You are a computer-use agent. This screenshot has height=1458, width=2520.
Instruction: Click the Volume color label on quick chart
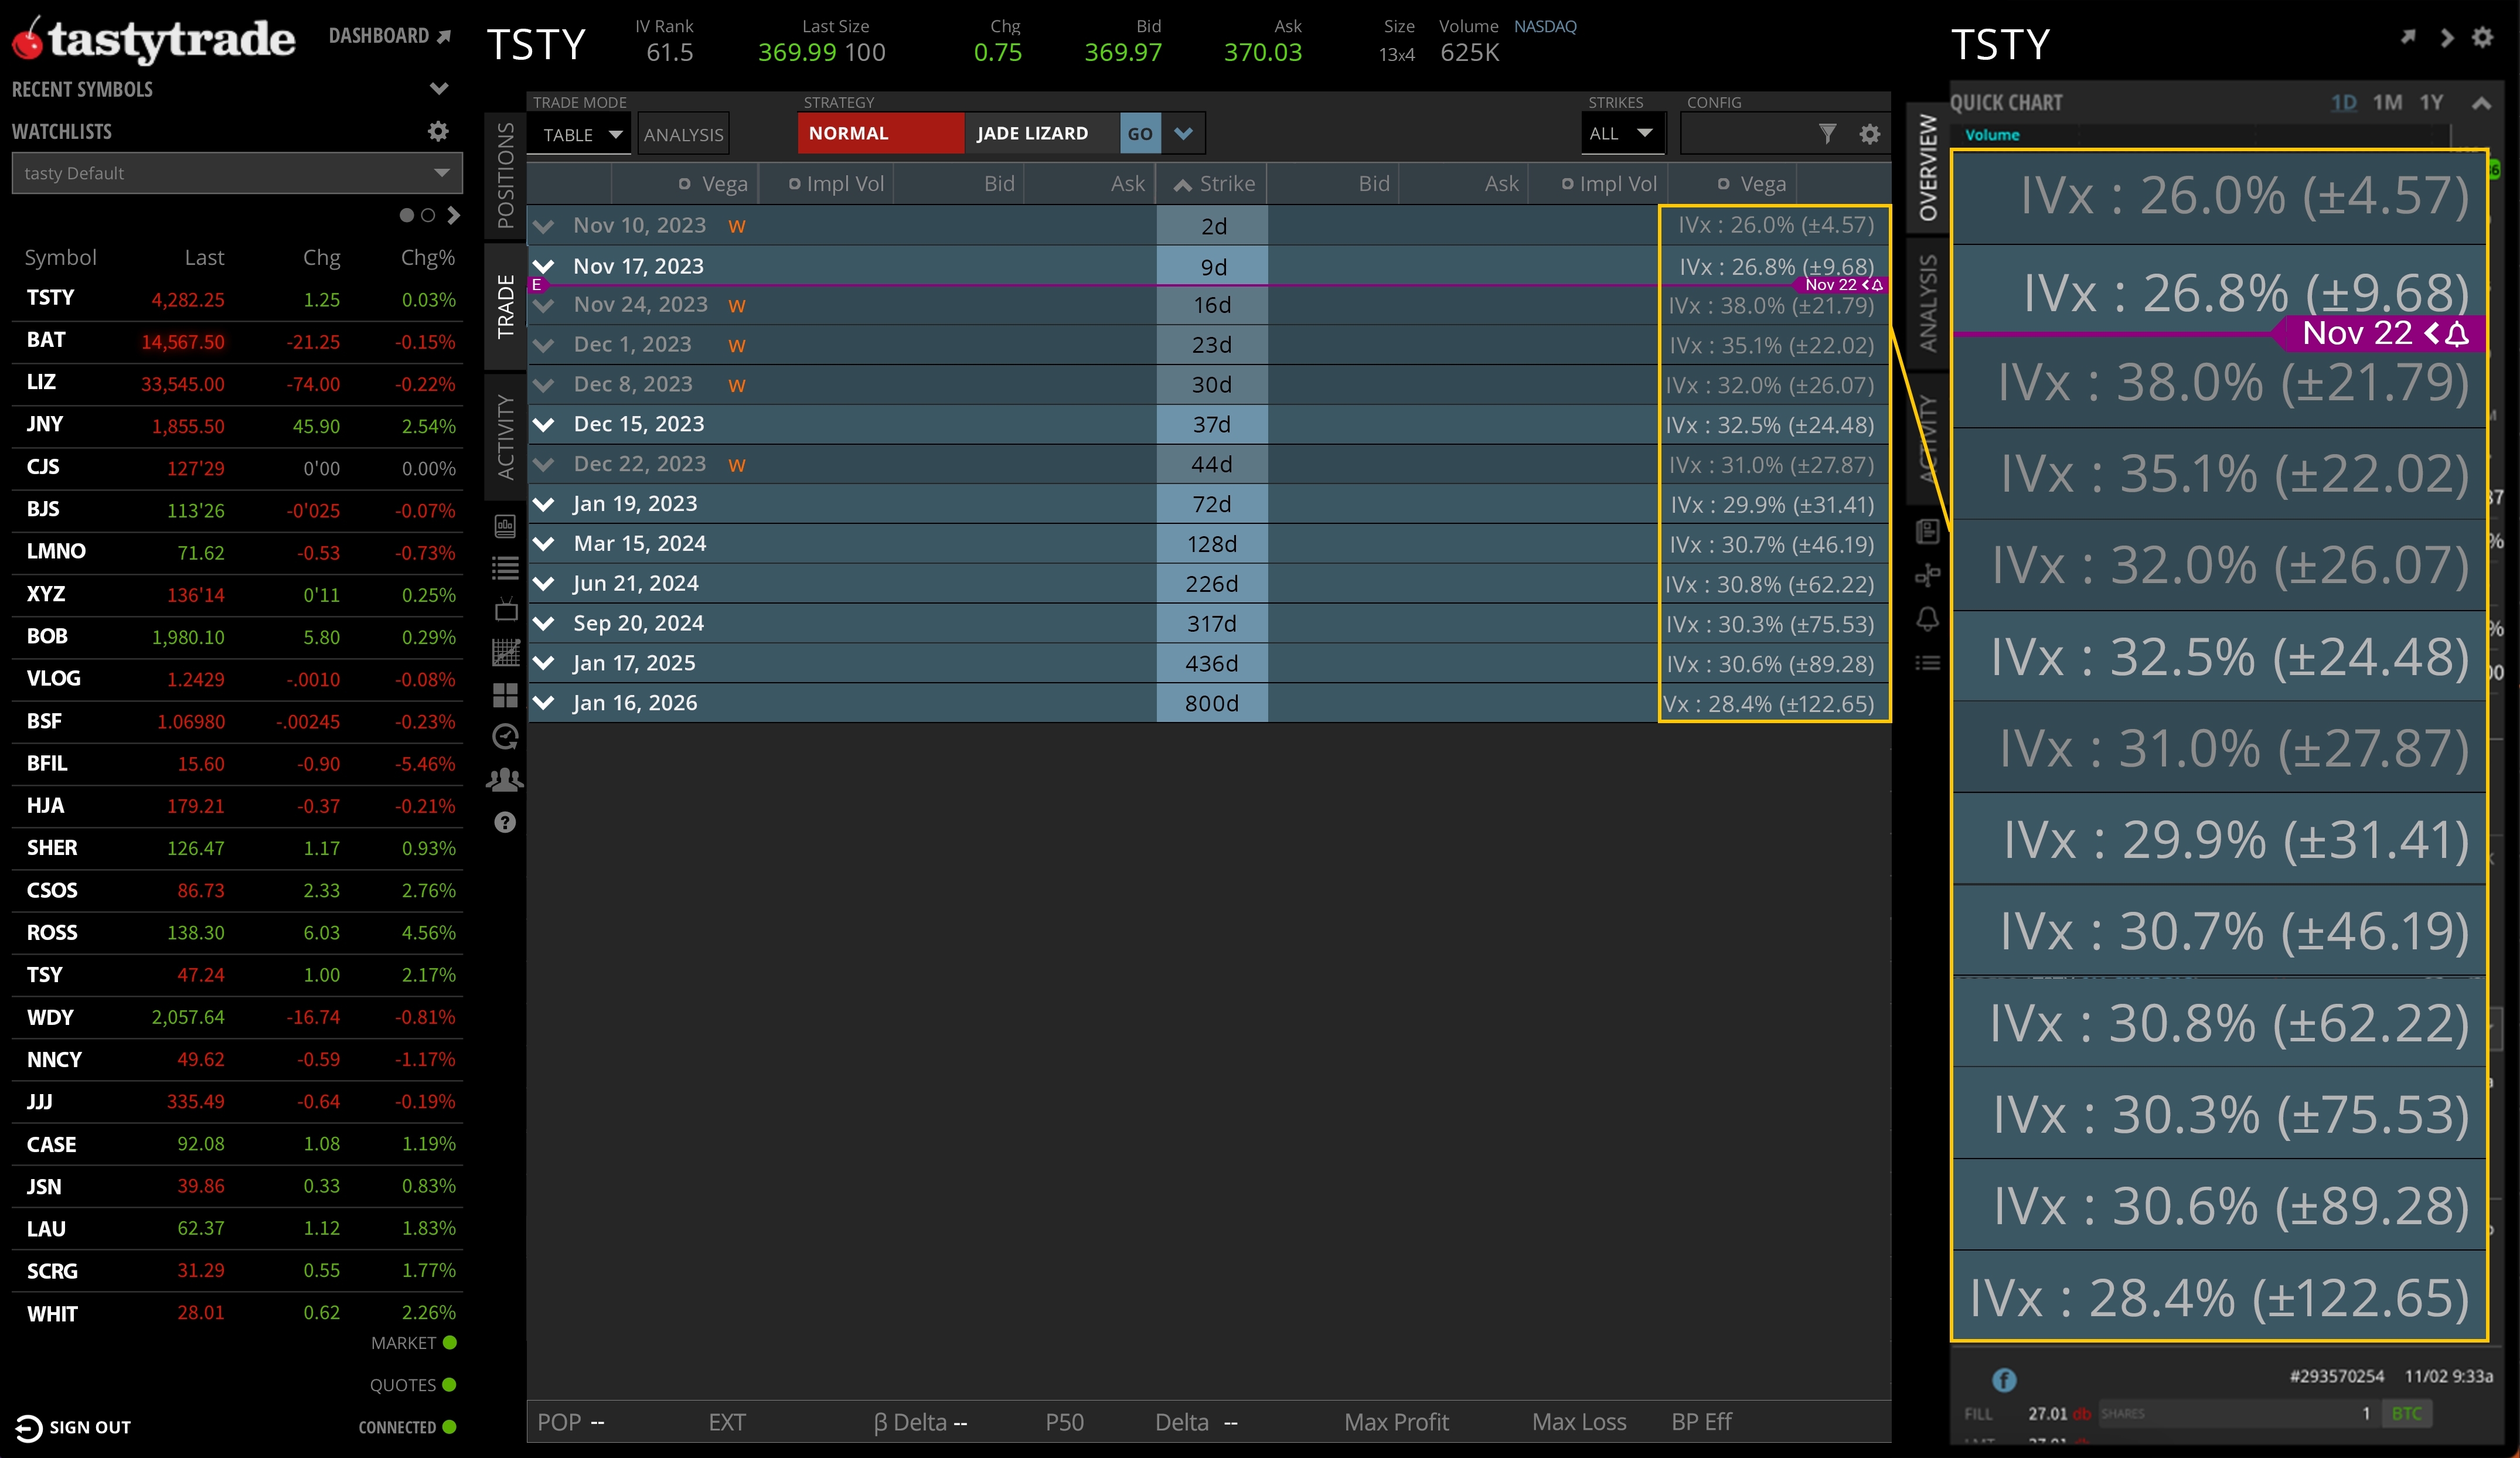tap(1993, 134)
